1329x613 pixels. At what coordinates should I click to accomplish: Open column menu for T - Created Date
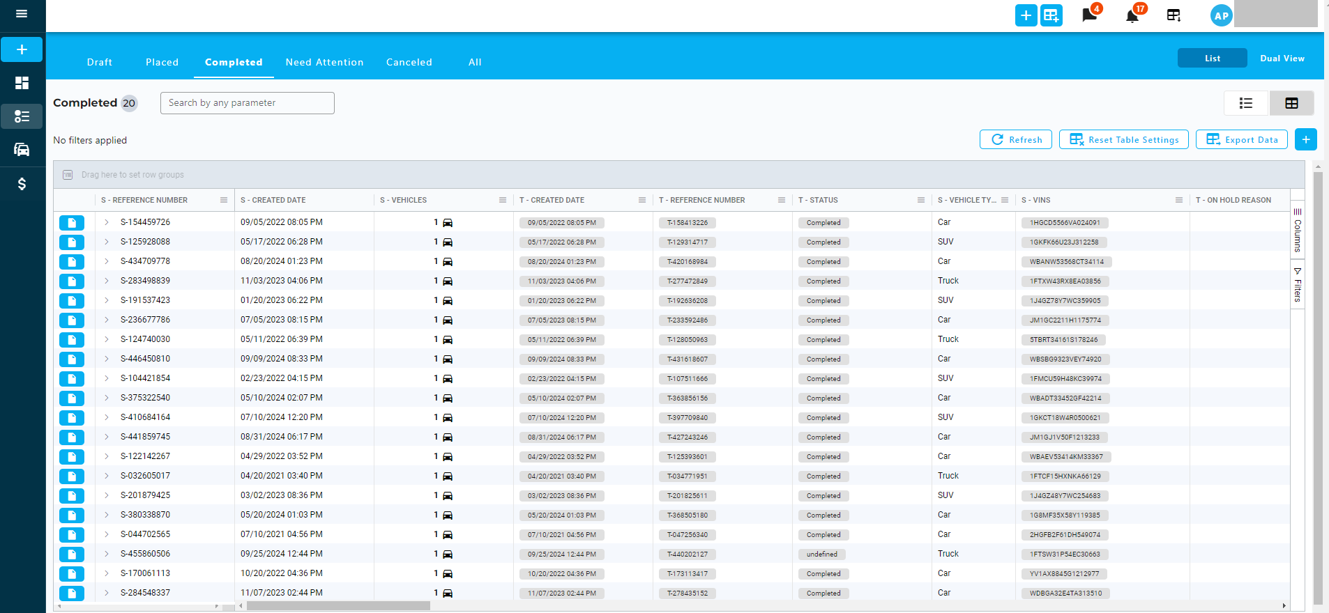(x=642, y=200)
